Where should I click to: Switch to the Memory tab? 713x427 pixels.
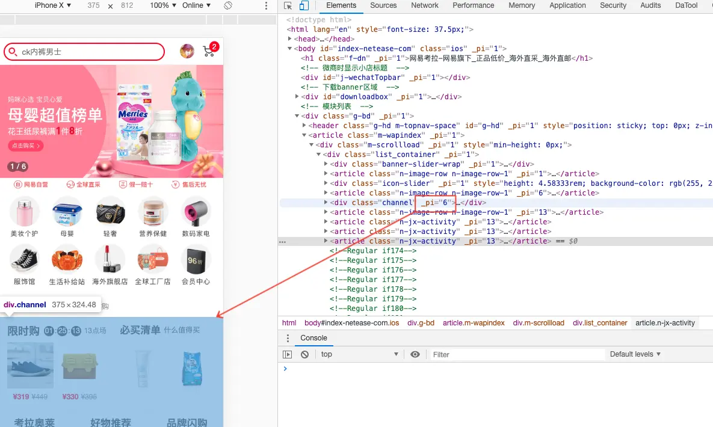tap(522, 5)
